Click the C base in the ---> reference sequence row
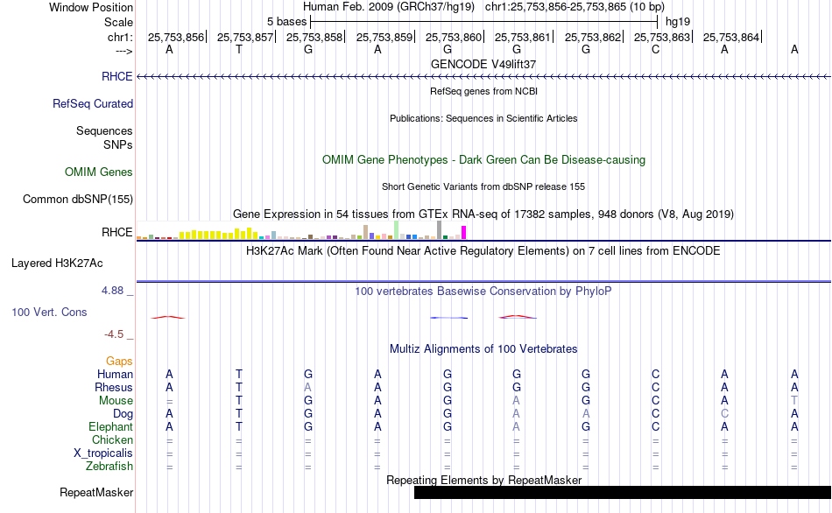832x513 pixels. (x=655, y=49)
